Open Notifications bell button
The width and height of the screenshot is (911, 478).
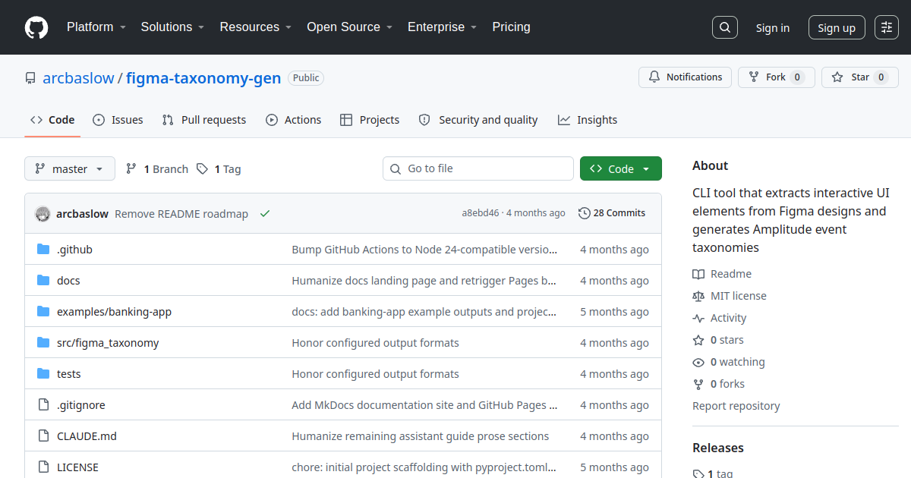[686, 77]
